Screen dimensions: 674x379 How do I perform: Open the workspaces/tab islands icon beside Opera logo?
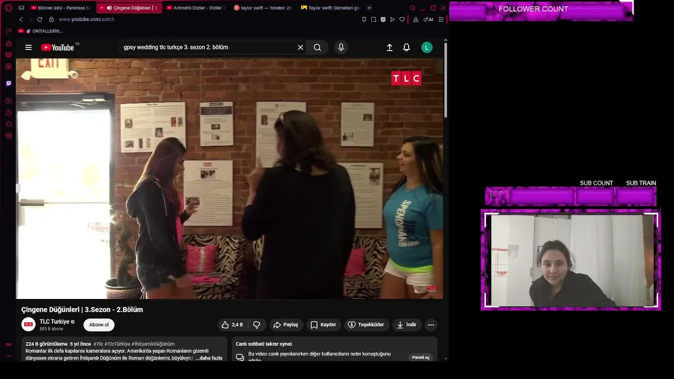pyautogui.click(x=21, y=8)
